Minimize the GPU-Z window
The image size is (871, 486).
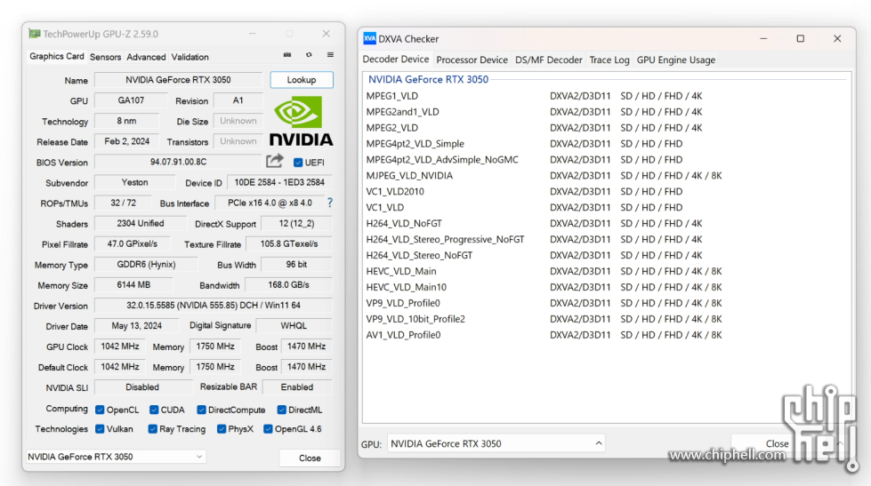click(x=253, y=34)
